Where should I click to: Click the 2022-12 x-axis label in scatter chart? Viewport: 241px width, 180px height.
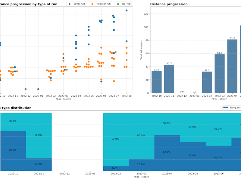pos(26,96)
